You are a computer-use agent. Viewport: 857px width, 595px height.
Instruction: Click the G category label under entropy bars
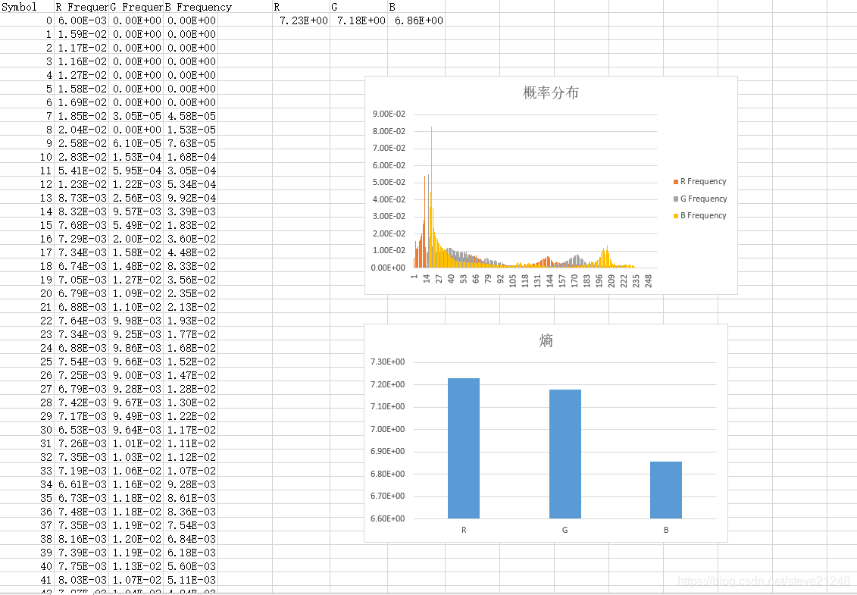(x=565, y=530)
